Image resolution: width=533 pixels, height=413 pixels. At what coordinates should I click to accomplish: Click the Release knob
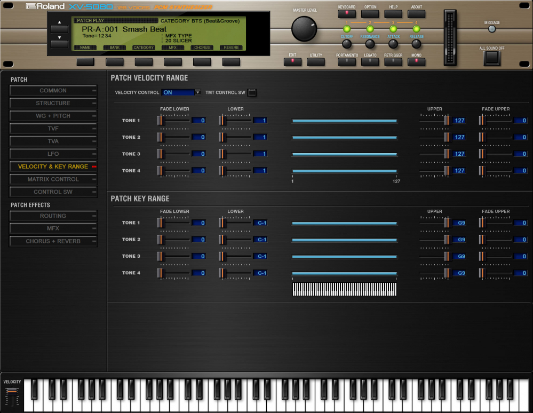pyautogui.click(x=416, y=44)
